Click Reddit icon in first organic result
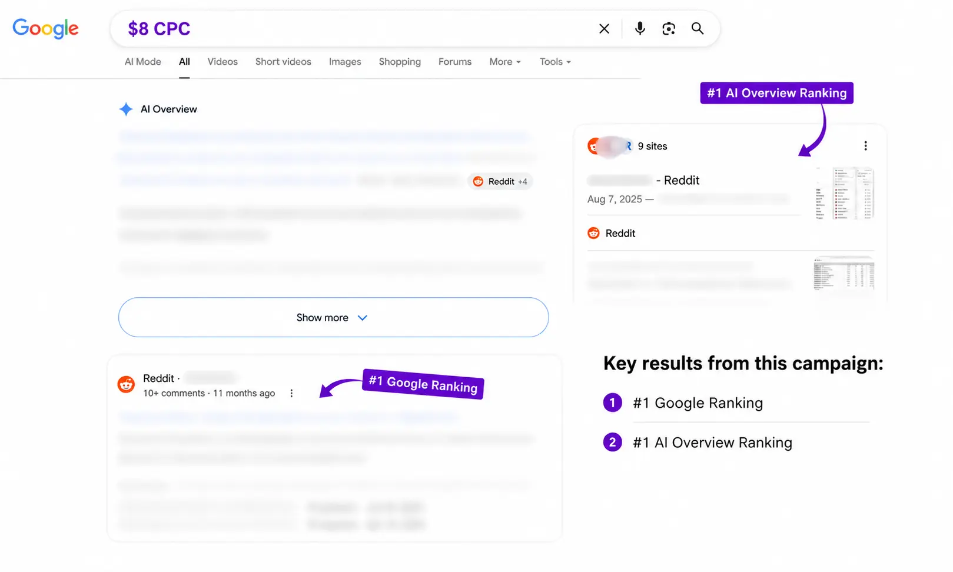Viewport: 953px width, 572px height. coord(126,385)
